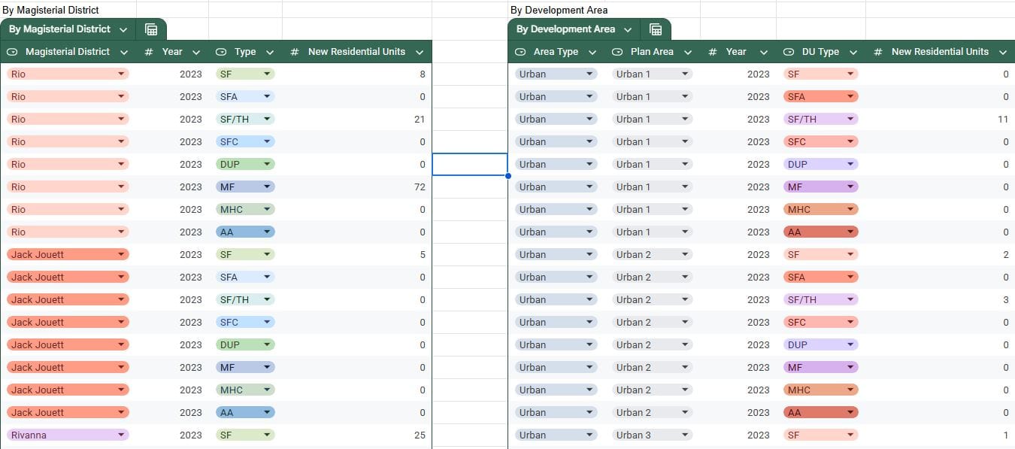
Task: Click number-type icon before Year in Magisterial District table
Action: point(148,52)
